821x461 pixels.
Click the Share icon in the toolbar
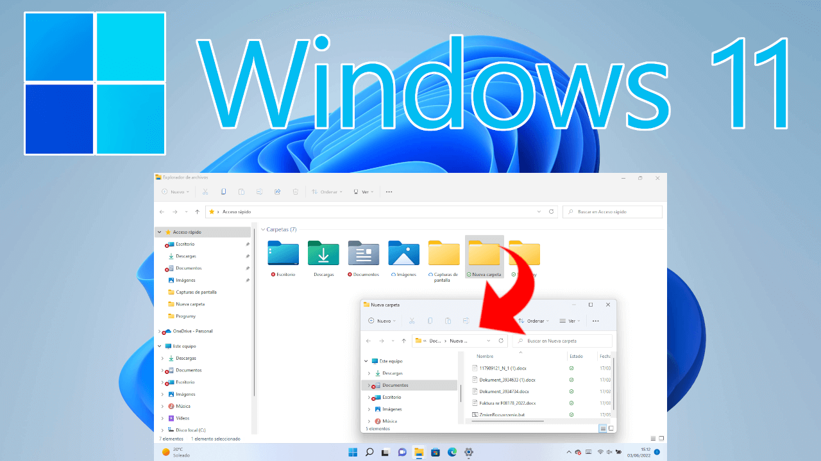click(x=277, y=191)
